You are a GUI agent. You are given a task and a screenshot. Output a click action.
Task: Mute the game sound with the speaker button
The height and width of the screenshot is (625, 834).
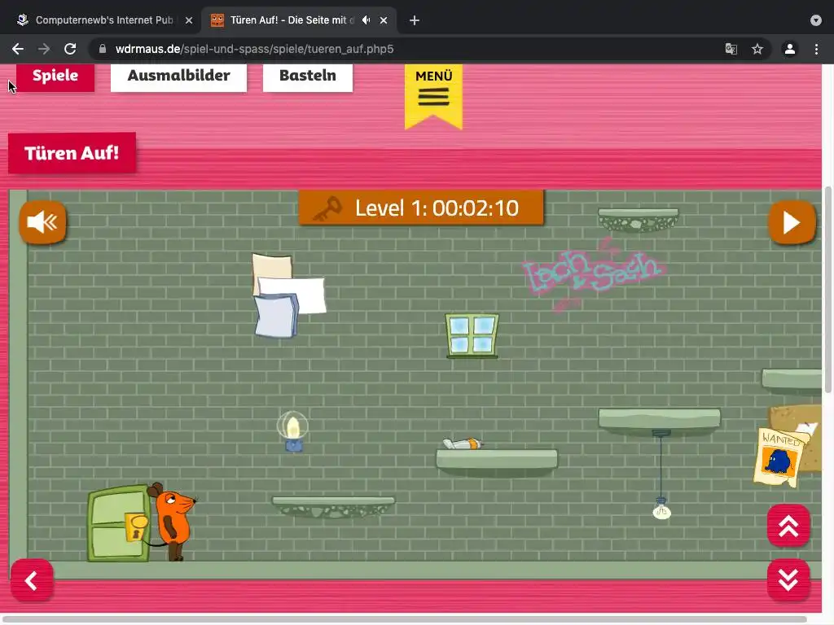(x=42, y=222)
